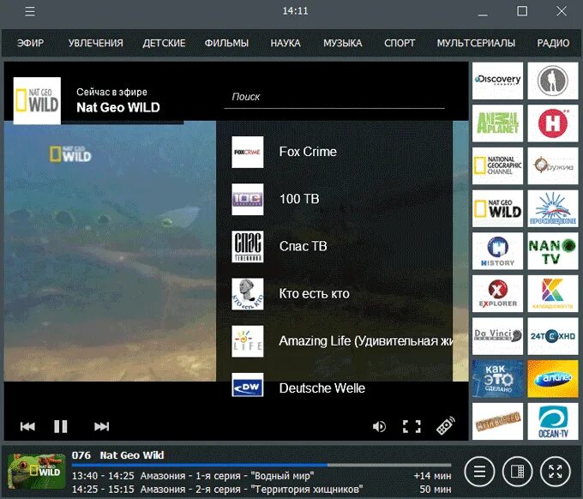Open Nat Geo Wild tile in sidebar
This screenshot has height=499, width=583.
497,208
